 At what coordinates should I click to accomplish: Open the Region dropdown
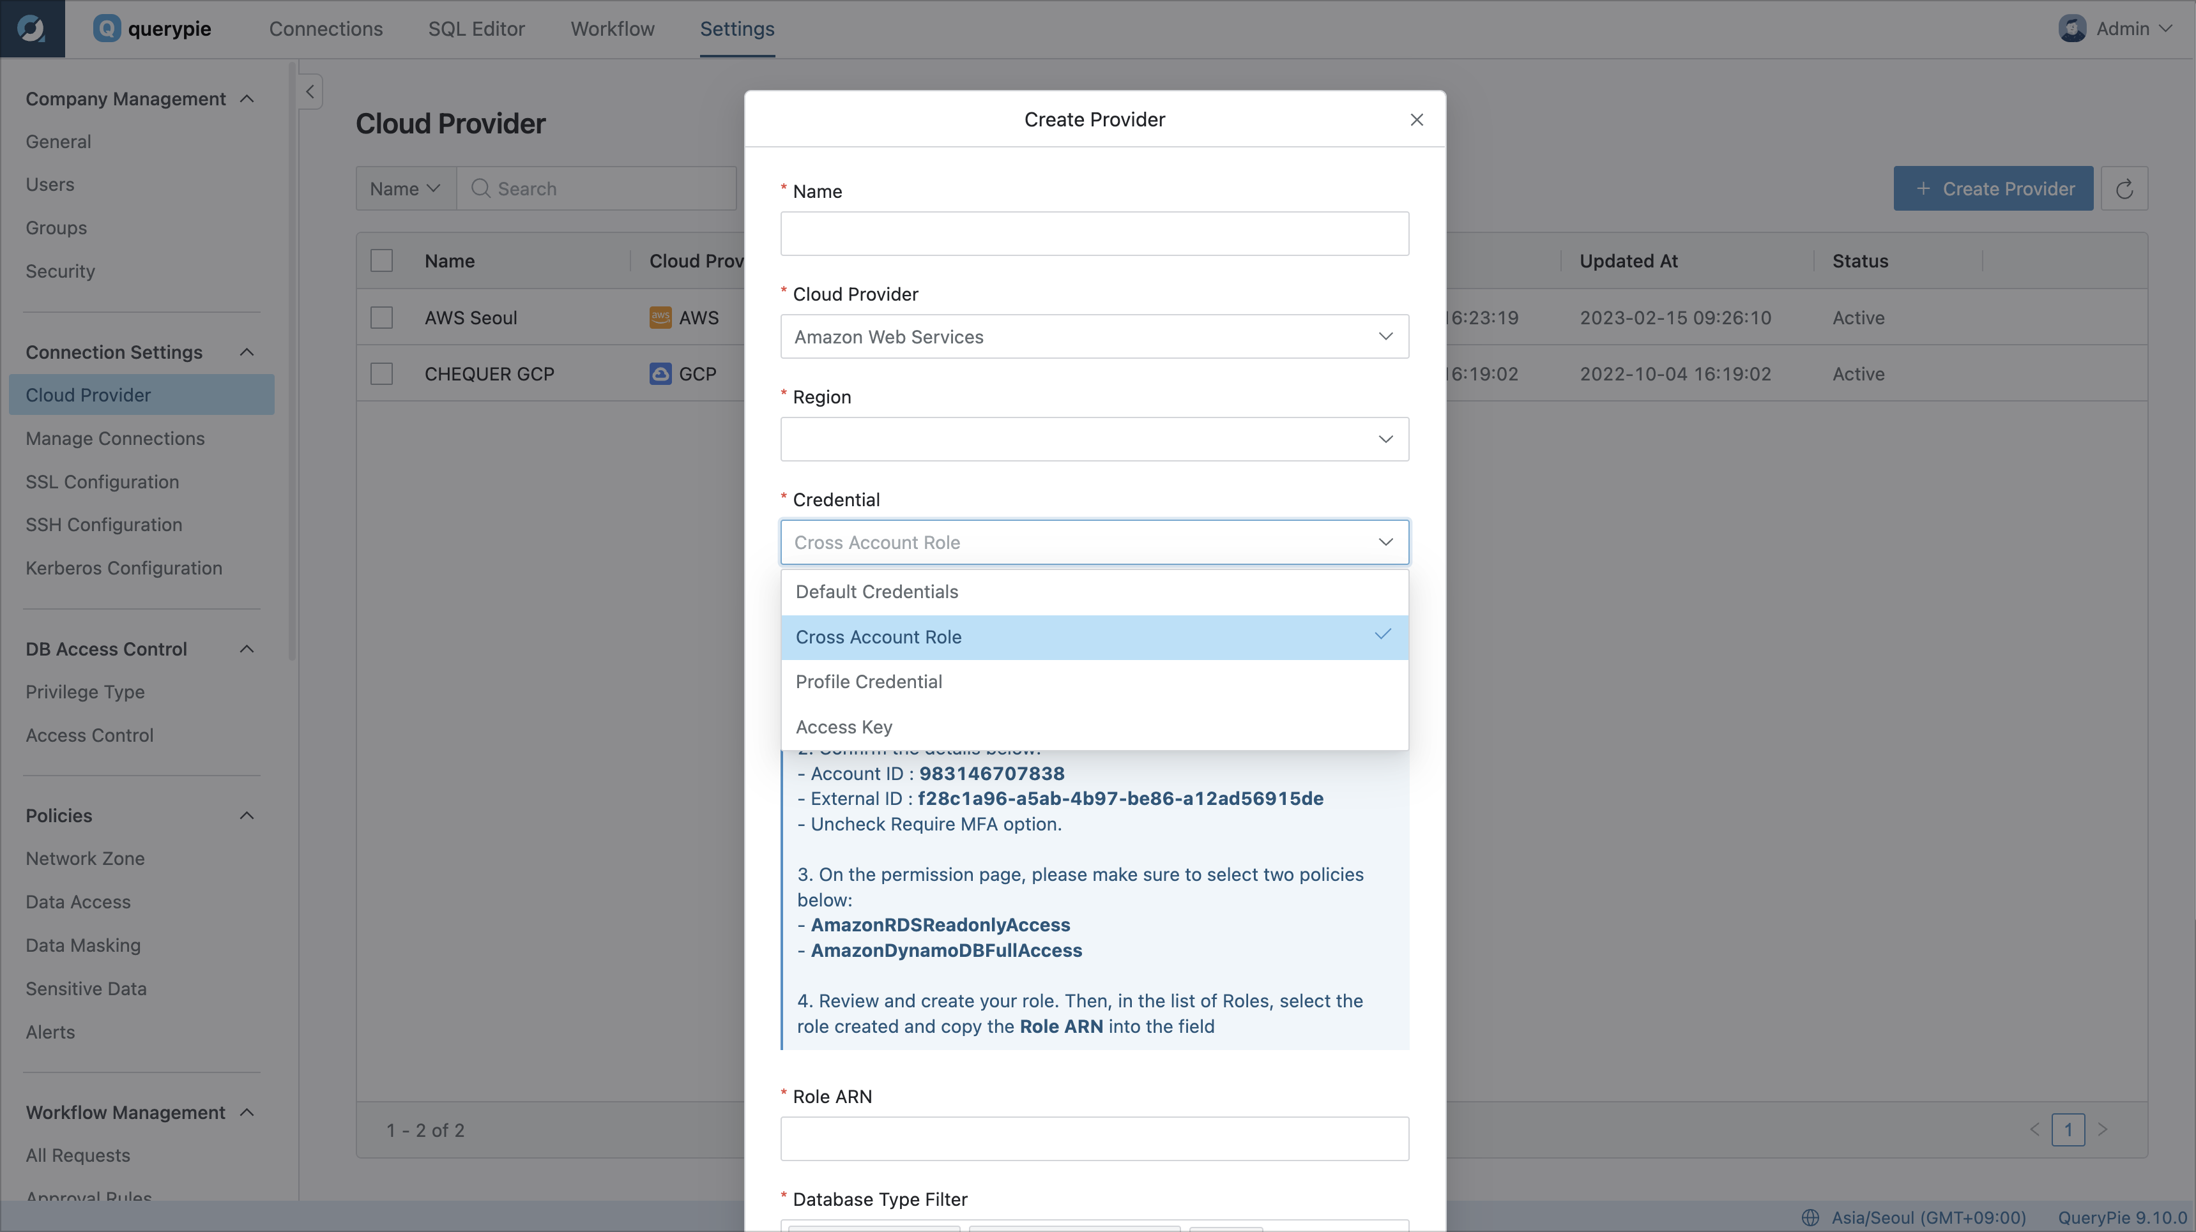1095,440
